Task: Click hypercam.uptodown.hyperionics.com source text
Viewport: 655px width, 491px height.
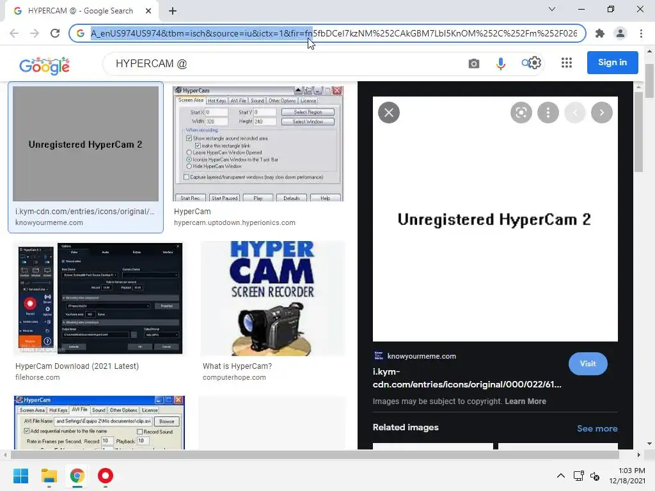Action: (x=234, y=222)
